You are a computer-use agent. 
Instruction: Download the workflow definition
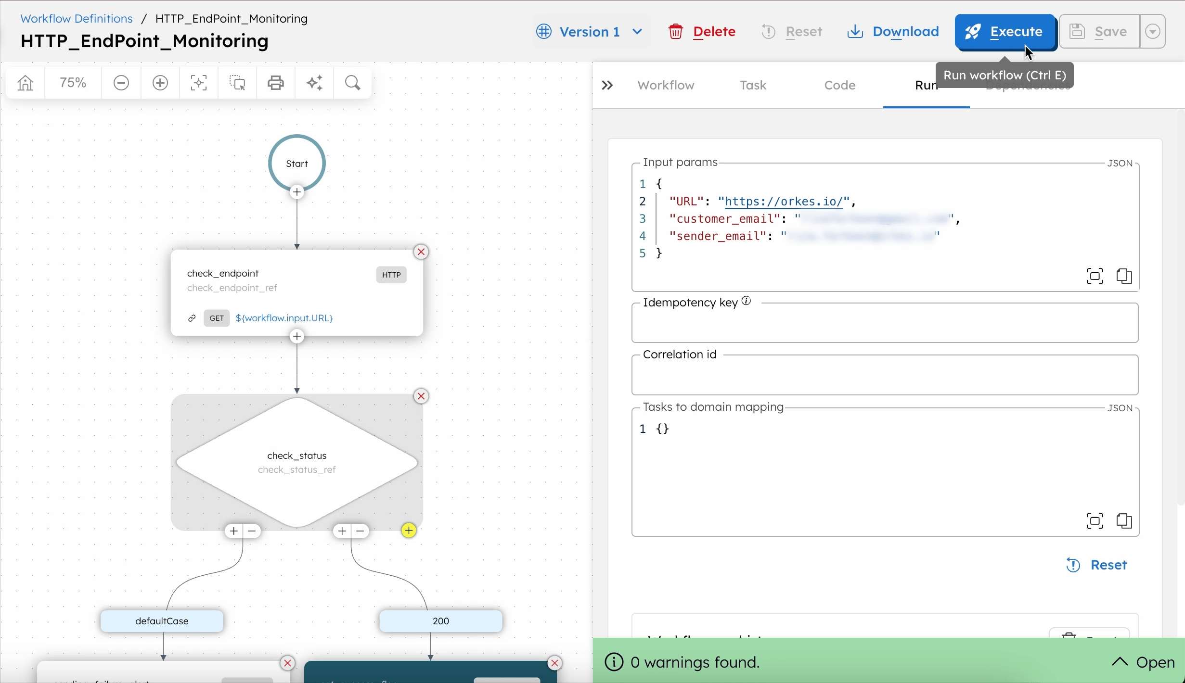tap(893, 32)
